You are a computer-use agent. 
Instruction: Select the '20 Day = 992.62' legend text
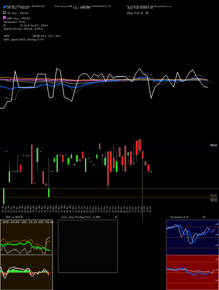[18, 8]
